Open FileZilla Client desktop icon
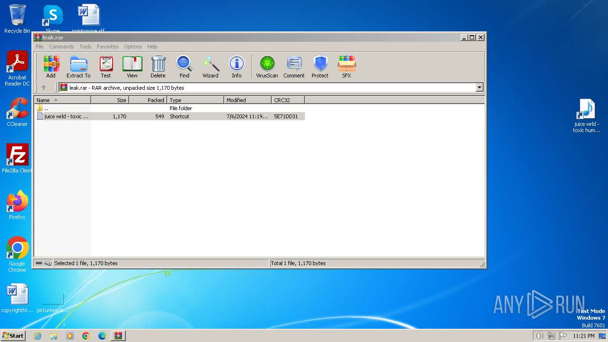Viewport: 608px width, 342px height. point(17,159)
